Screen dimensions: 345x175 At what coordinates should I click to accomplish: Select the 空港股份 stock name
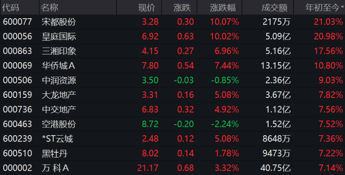click(x=59, y=124)
